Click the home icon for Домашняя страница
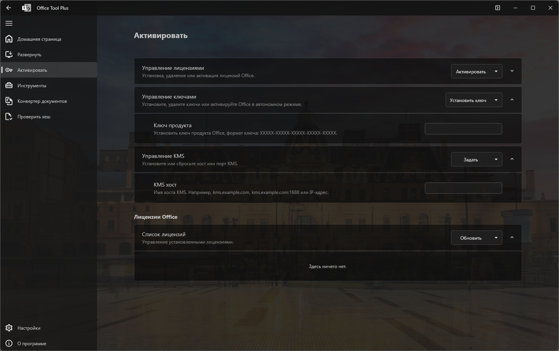This screenshot has height=351, width=559. click(9, 39)
